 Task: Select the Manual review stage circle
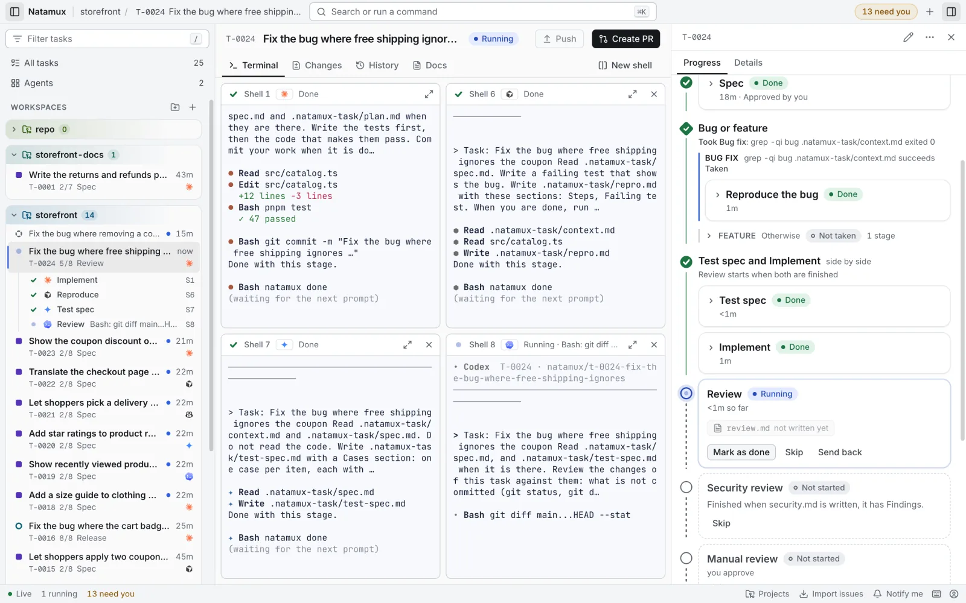point(686,558)
